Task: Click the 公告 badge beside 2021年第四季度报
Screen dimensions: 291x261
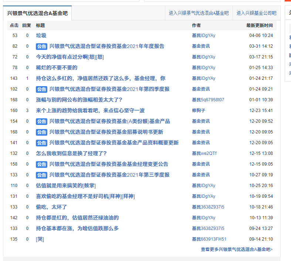Action: (41, 89)
